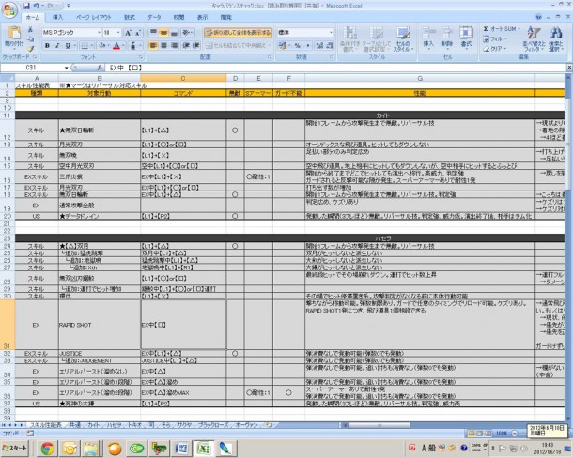
Task: Align cell text to the left
Action: click(153, 46)
